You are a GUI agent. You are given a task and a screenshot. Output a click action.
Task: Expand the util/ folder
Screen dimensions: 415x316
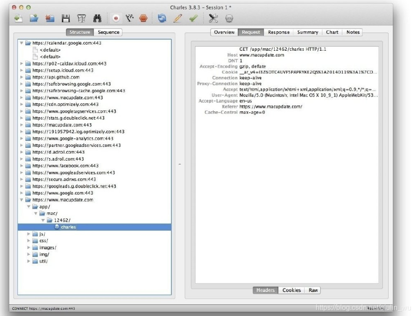[x=28, y=261]
